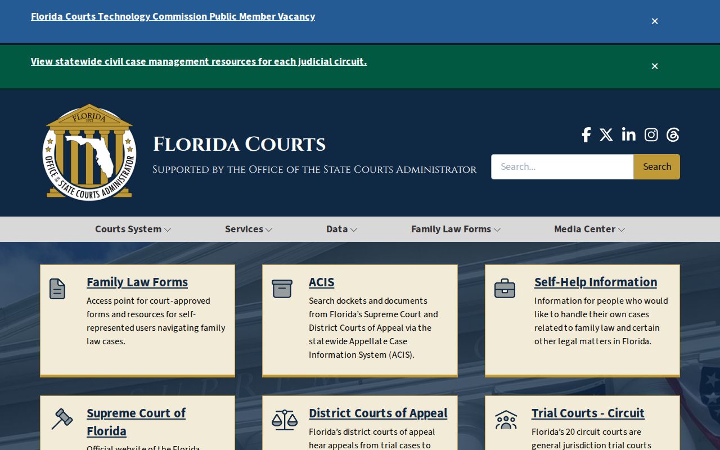Expand the Services menu
Viewport: 720px width, 450px height.
pos(249,229)
